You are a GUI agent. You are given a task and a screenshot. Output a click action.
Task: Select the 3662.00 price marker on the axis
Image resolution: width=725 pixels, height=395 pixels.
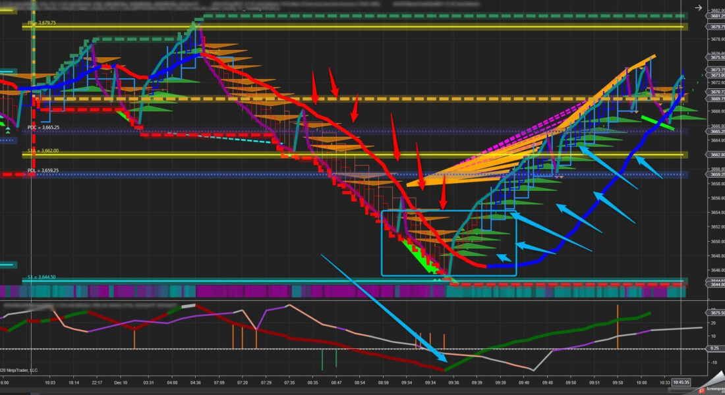[716, 155]
